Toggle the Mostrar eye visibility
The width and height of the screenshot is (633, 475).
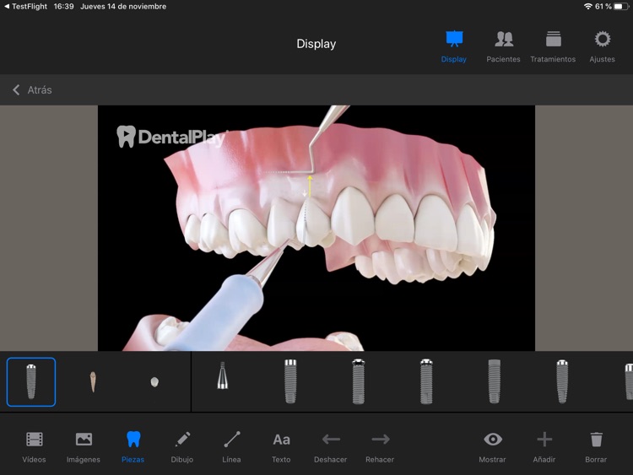pyautogui.click(x=493, y=447)
